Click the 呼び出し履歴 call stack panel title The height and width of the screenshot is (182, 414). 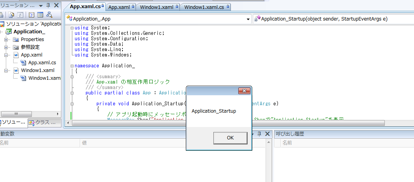point(290,134)
